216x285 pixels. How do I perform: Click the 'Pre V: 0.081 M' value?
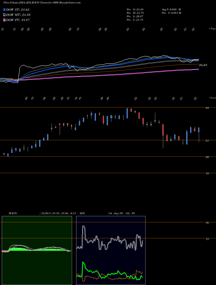(x=172, y=13)
